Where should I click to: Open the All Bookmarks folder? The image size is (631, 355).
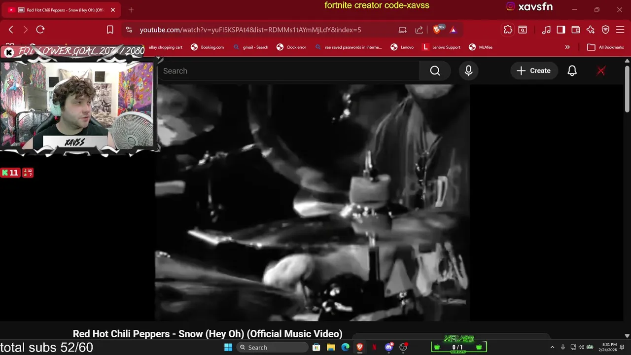click(605, 47)
